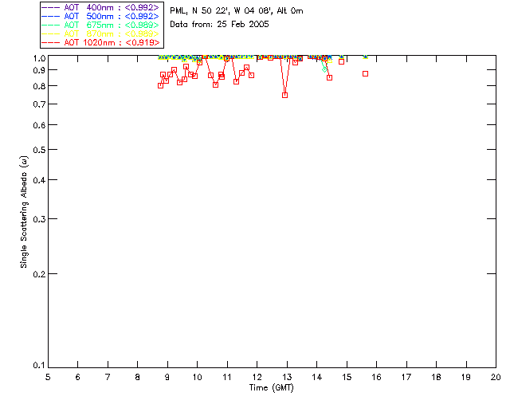Click the AOT 500nm legend entry

tap(100, 16)
